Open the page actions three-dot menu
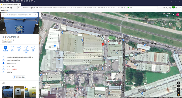The width and height of the screenshot is (182, 98). [119, 8]
